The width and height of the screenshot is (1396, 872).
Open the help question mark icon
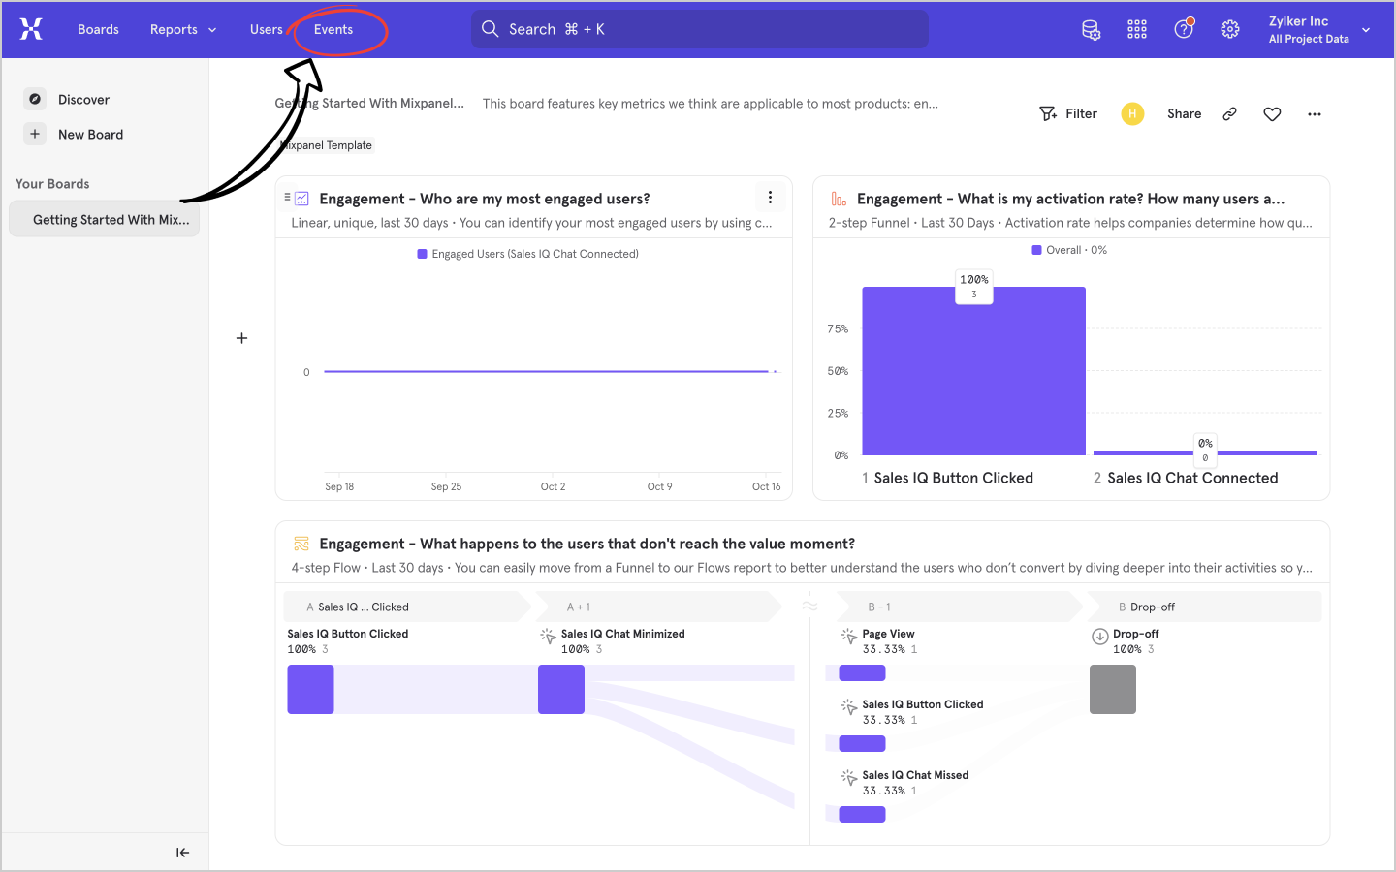[1184, 29]
